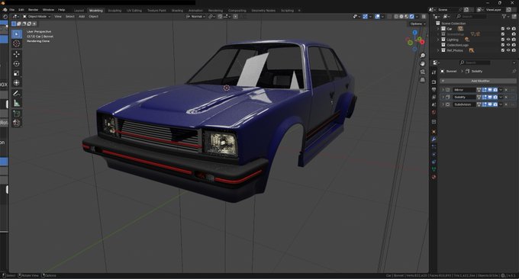
Task: Click the properties search field
Action: coord(475,63)
